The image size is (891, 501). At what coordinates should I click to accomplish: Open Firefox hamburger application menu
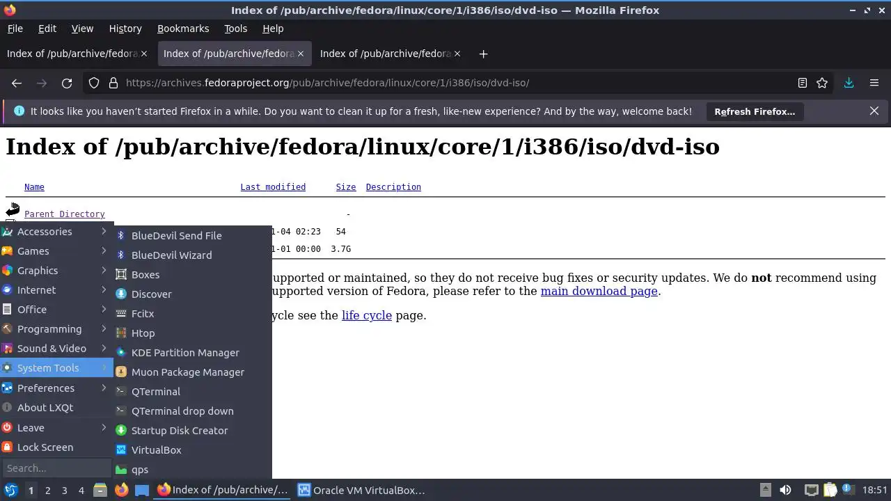coord(874,83)
